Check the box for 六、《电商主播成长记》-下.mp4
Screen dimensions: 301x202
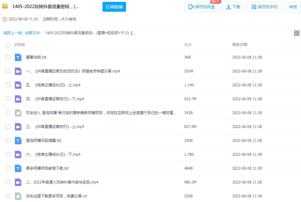(x=8, y=154)
